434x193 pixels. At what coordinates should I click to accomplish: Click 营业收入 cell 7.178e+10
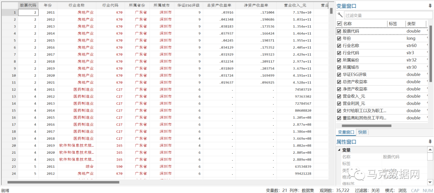click(x=295, y=12)
